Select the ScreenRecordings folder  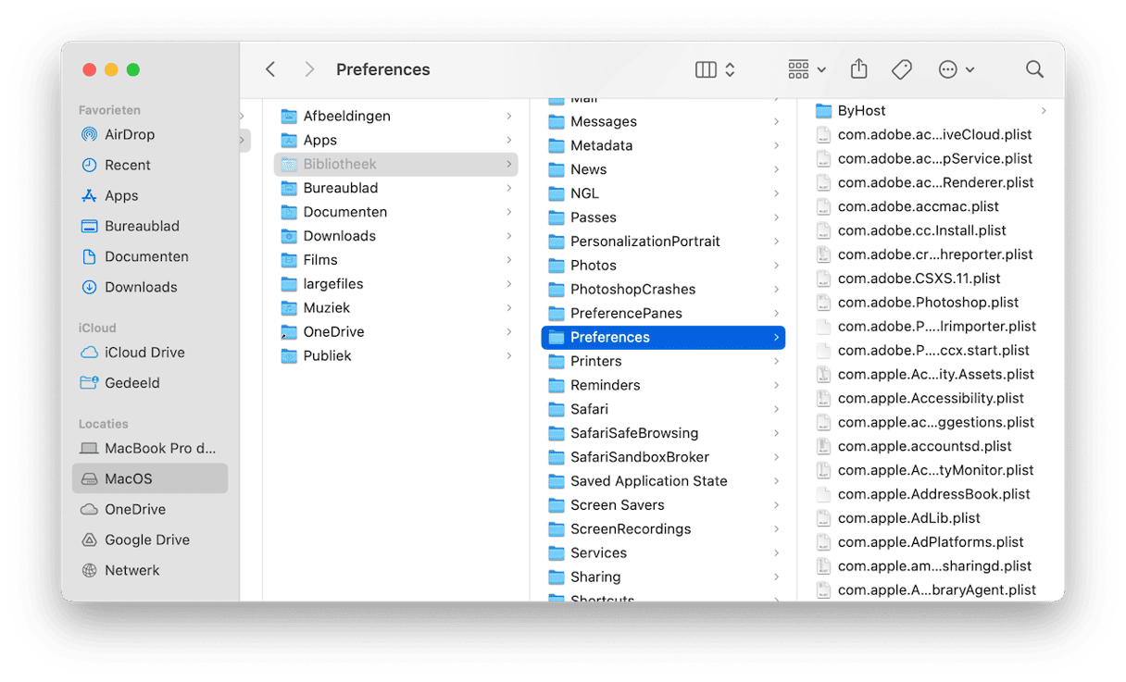pyautogui.click(x=663, y=529)
